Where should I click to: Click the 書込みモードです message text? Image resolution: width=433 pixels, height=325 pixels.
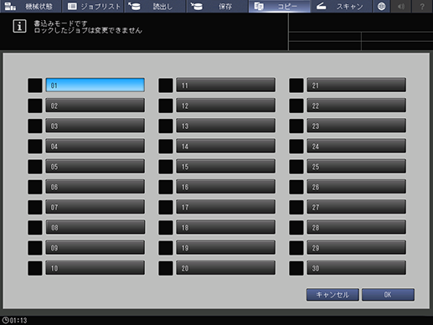(60, 23)
